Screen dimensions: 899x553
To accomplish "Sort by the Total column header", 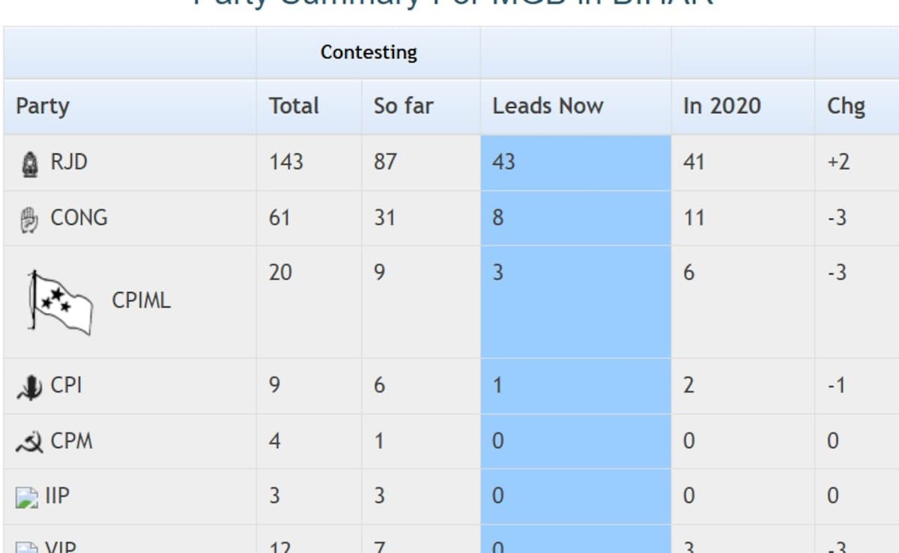I will [x=294, y=106].
